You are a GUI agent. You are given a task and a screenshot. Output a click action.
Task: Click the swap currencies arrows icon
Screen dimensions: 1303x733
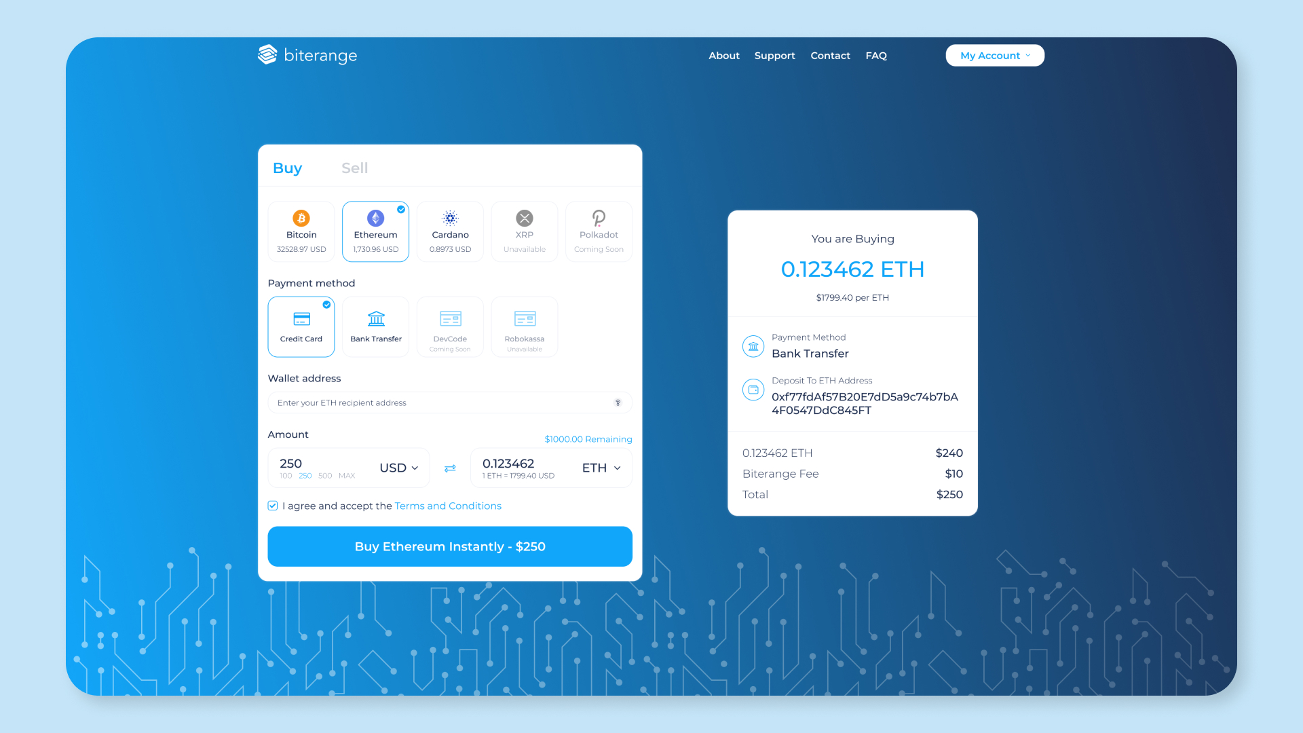point(450,468)
